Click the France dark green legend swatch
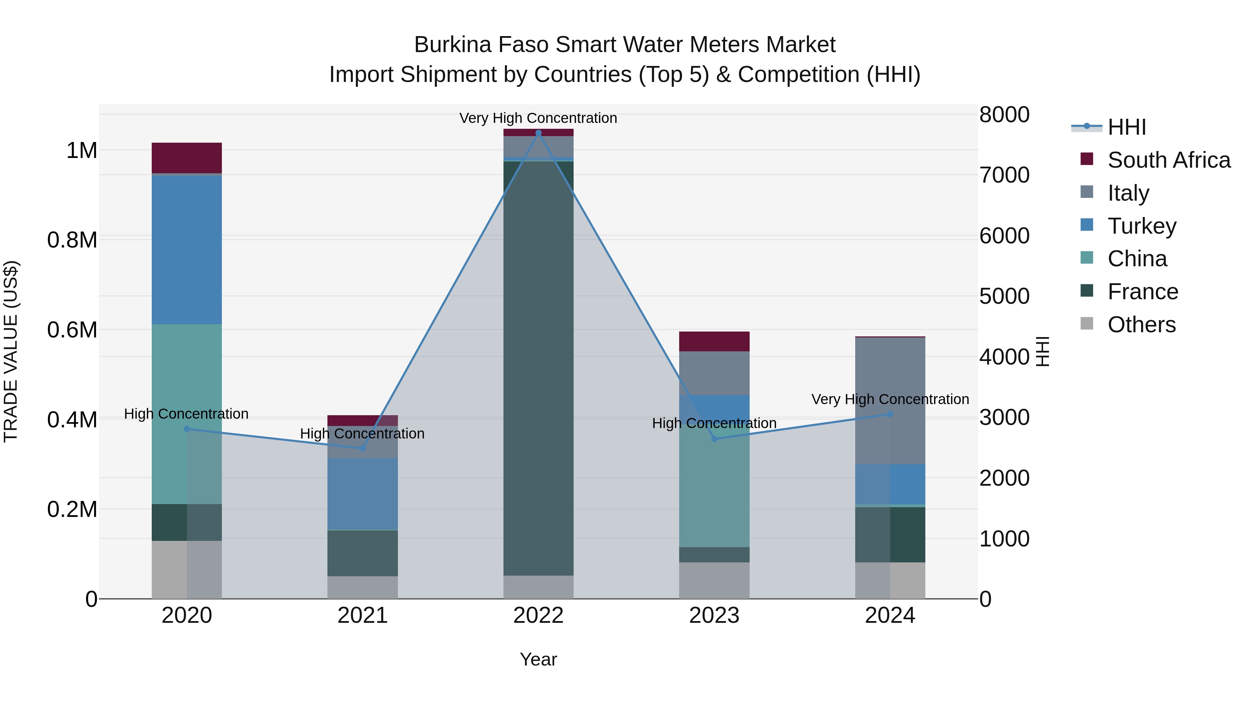Viewport: 1250px width, 703px height. click(1087, 291)
